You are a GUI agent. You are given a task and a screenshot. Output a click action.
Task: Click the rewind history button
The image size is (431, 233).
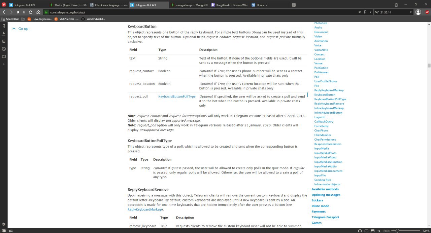(18, 12)
